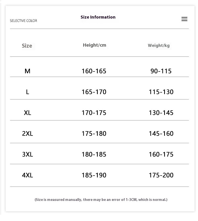Select the XL size row

click(27, 113)
